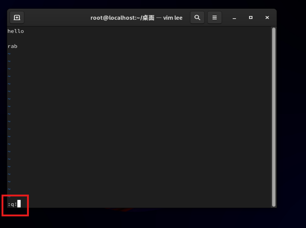Close the terminal window
This screenshot has height=228, width=306.
coord(267,17)
